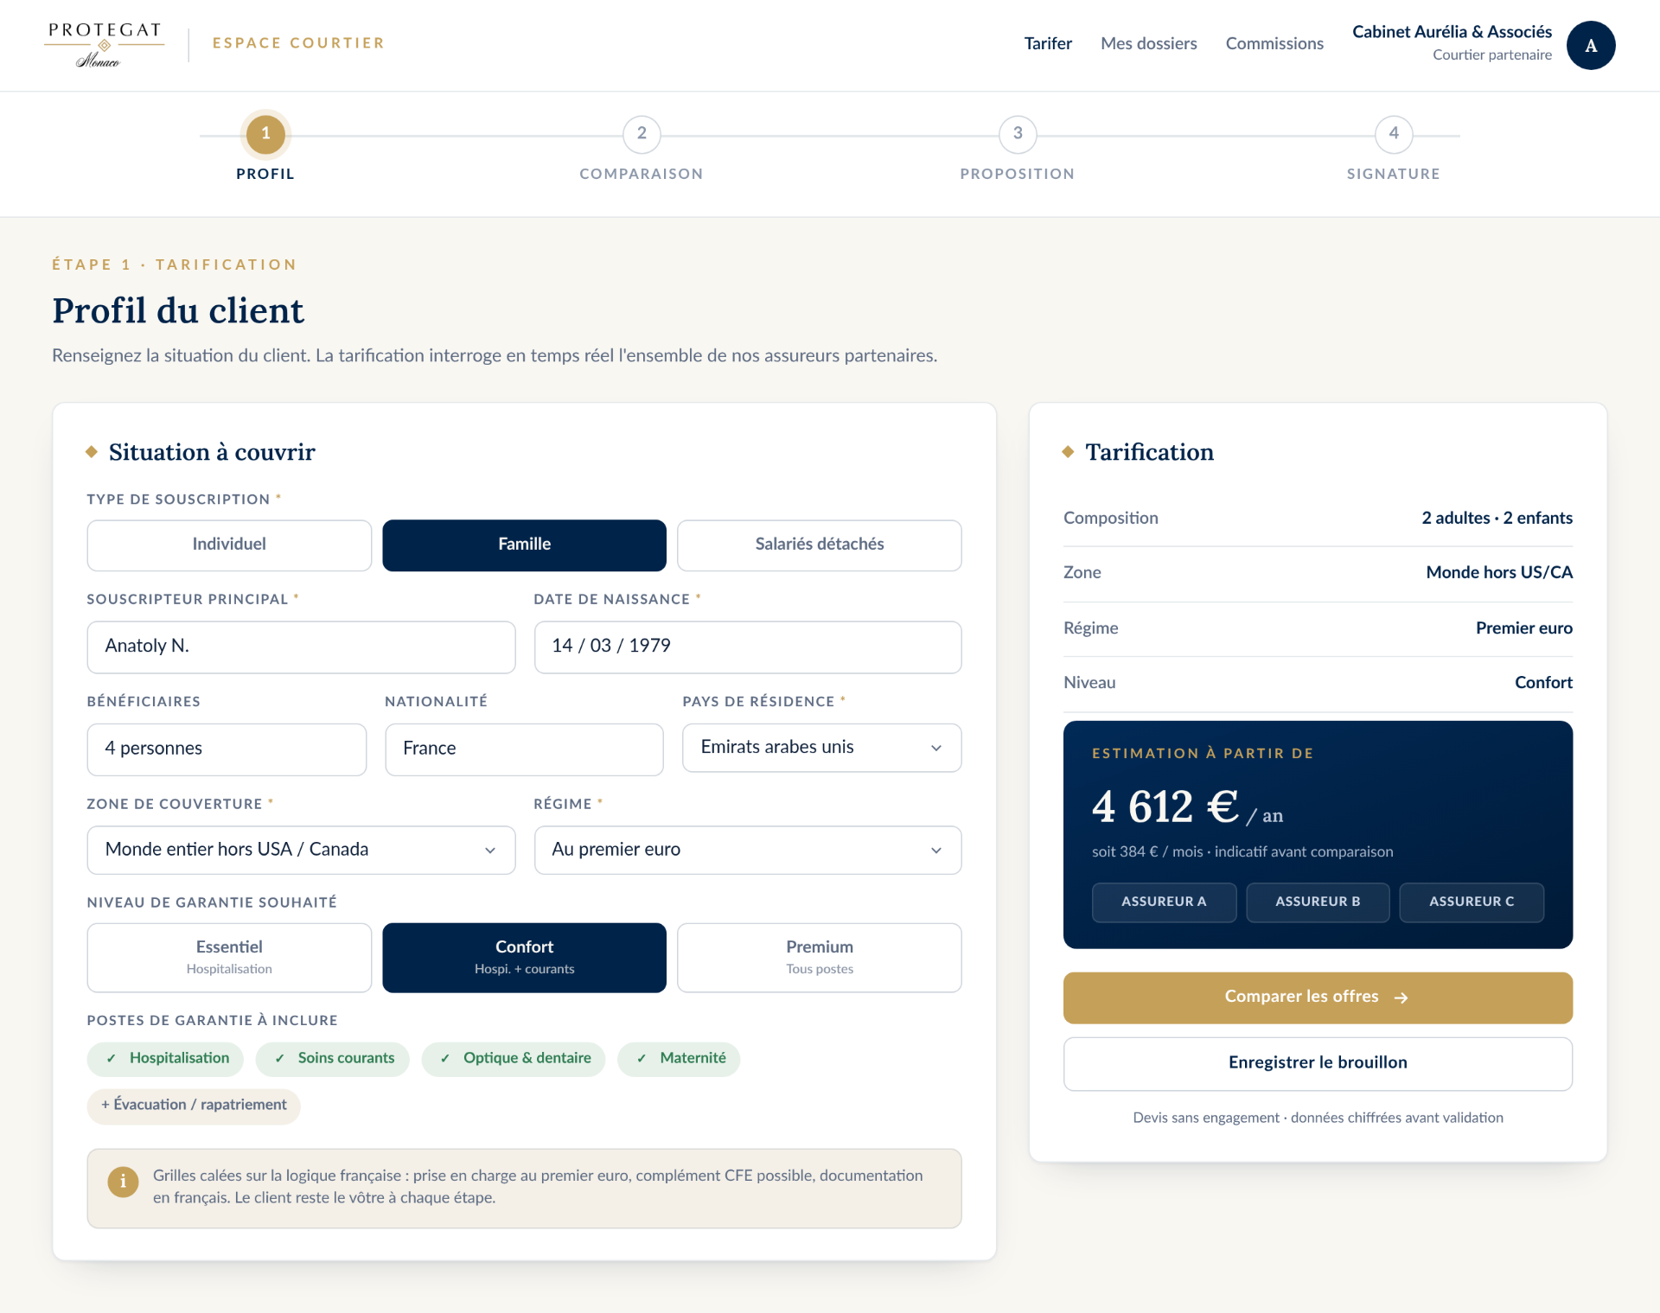Toggle the Maternité guarantee chip
Viewport: 1660px width, 1313px height.
[x=679, y=1059]
